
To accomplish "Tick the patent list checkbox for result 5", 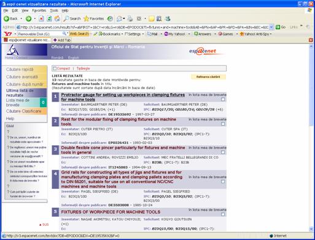I will click(x=223, y=214).
